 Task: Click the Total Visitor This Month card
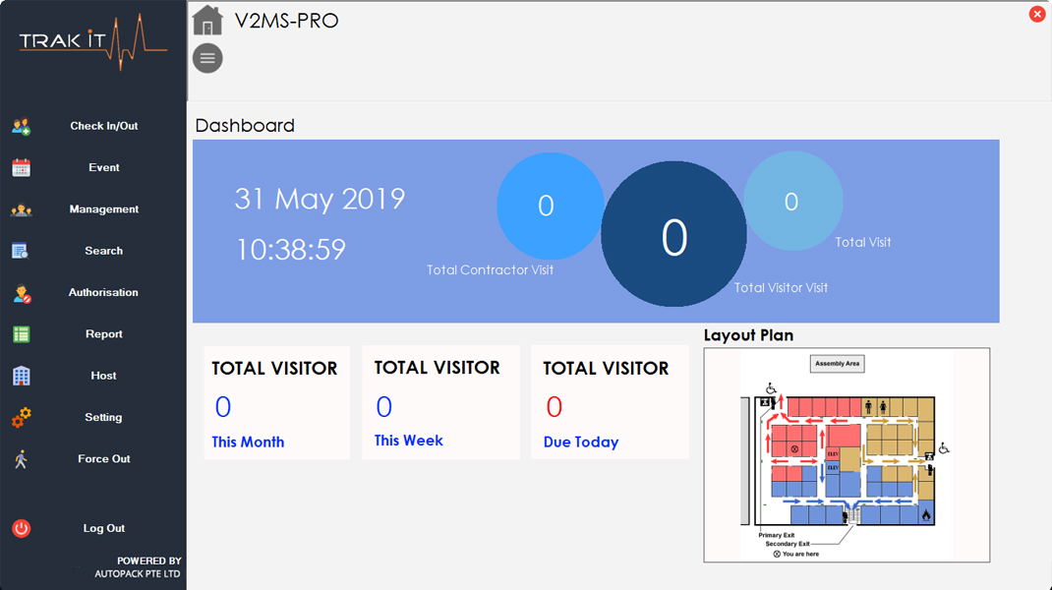276,402
